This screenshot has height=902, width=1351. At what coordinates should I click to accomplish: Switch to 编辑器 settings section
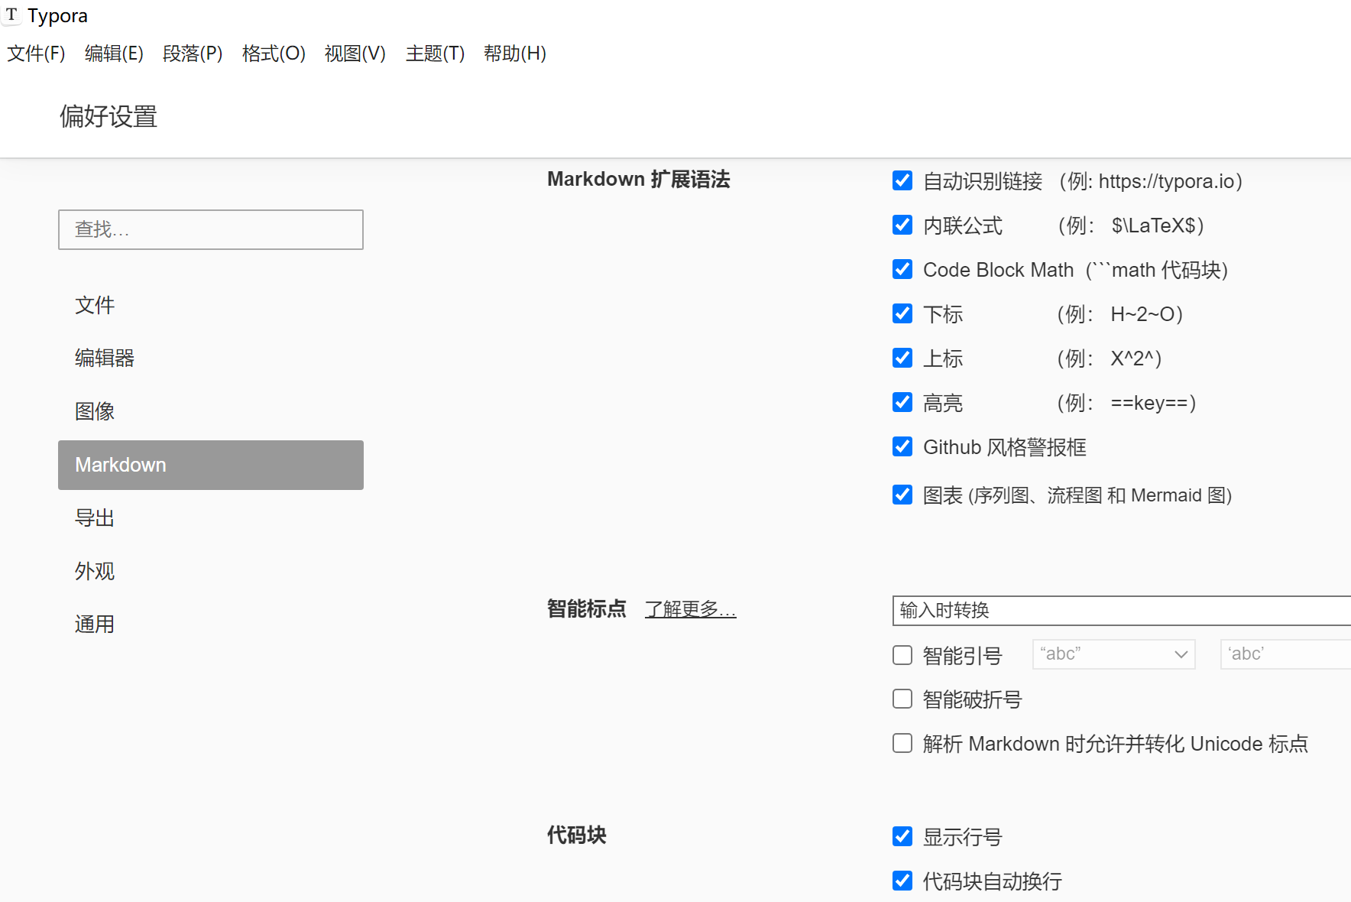click(x=105, y=358)
